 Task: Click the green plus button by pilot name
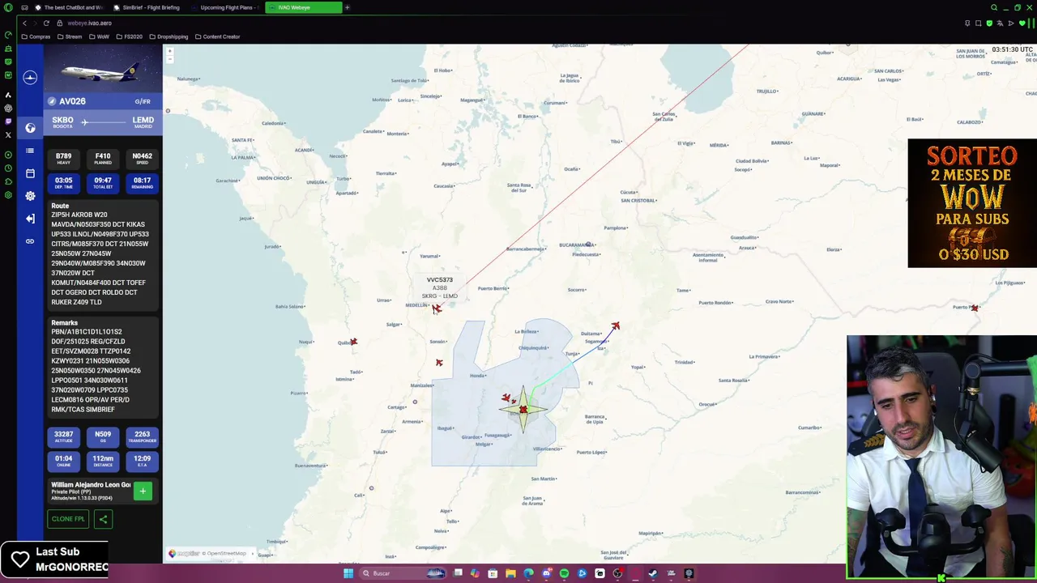coord(143,491)
